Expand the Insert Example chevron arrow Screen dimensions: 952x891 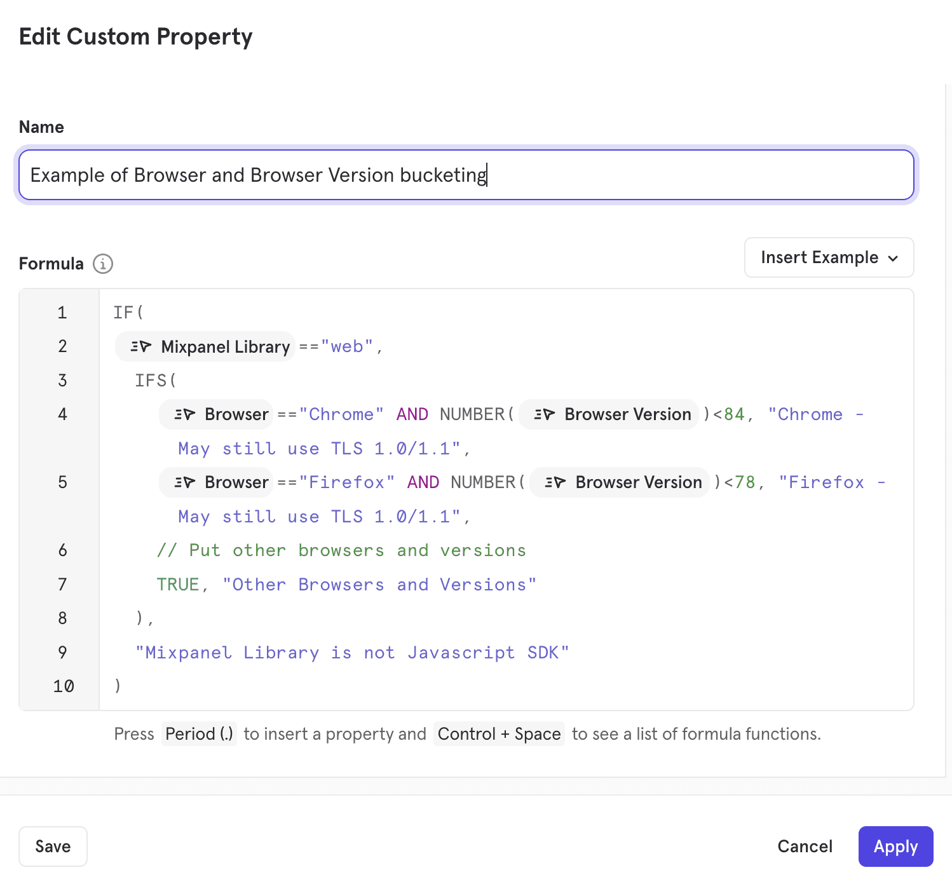pos(893,258)
